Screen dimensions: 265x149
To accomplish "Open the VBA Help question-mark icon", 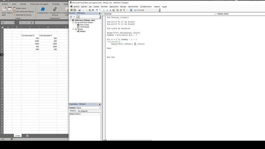I will tap(131, 10).
